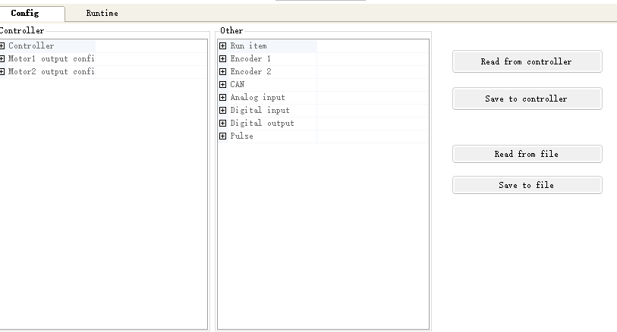Click Read from file button
This screenshot has height=332, width=617.
point(527,155)
